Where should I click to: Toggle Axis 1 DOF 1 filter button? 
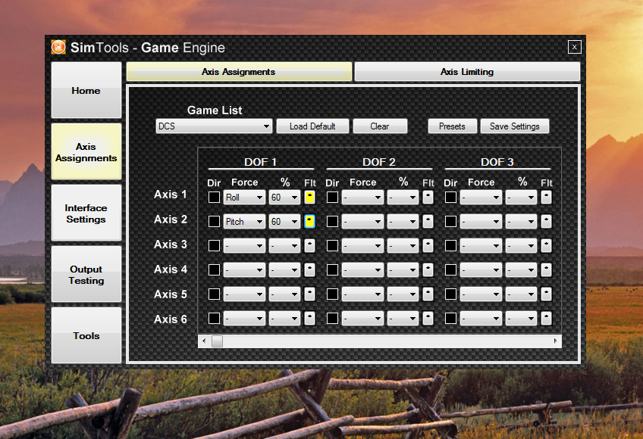coord(309,198)
